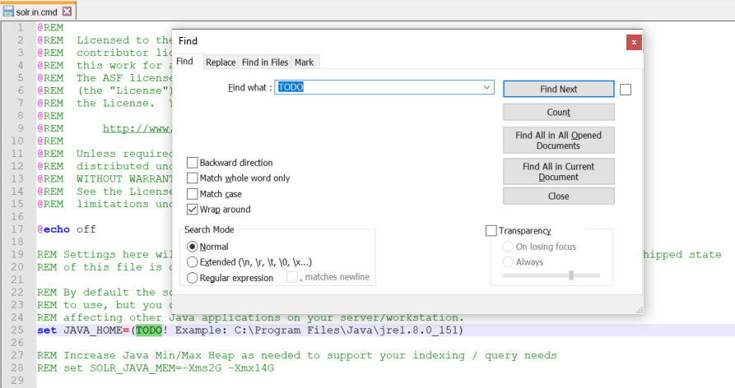Uncheck the Wrap around option
The image size is (735, 388).
click(x=193, y=210)
